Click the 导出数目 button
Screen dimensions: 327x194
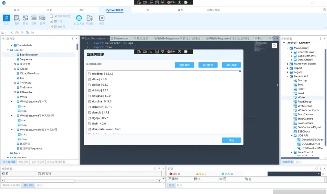[x=208, y=65]
